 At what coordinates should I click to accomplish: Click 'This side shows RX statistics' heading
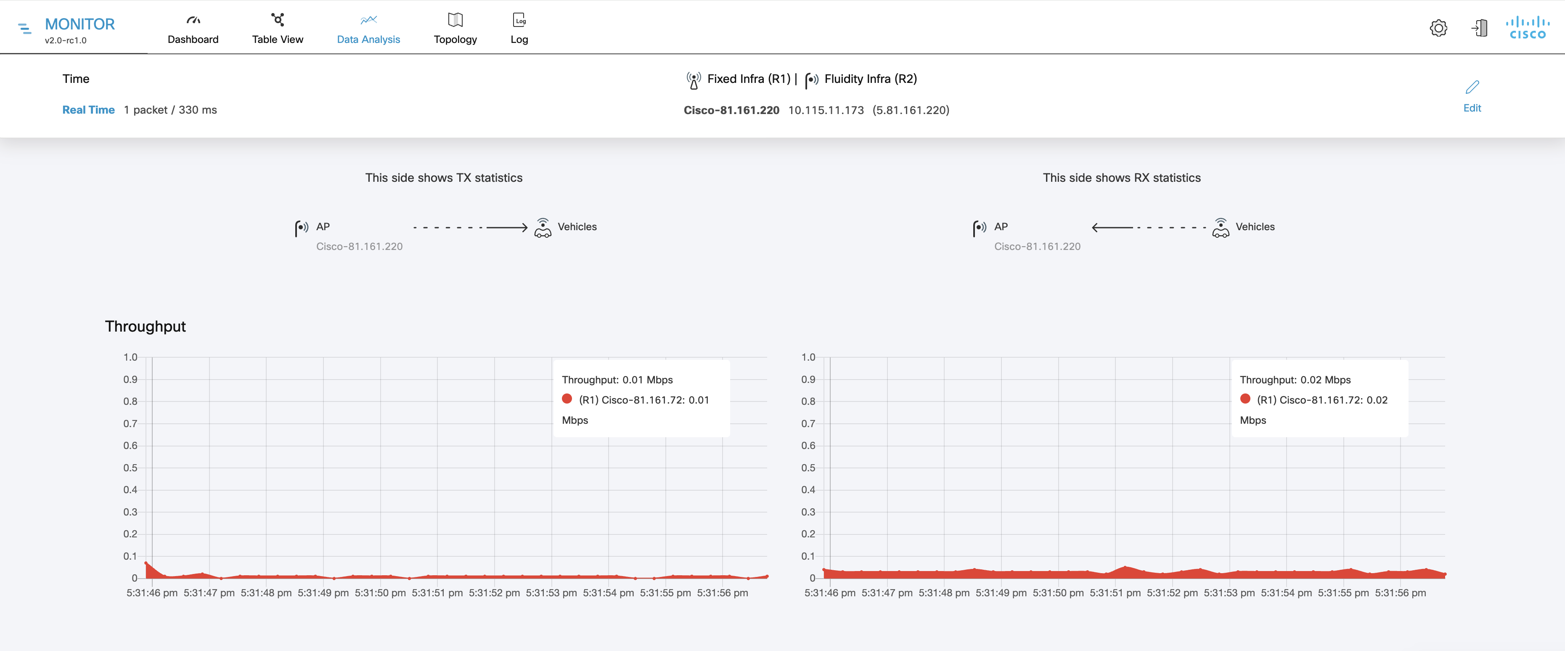pyautogui.click(x=1122, y=178)
